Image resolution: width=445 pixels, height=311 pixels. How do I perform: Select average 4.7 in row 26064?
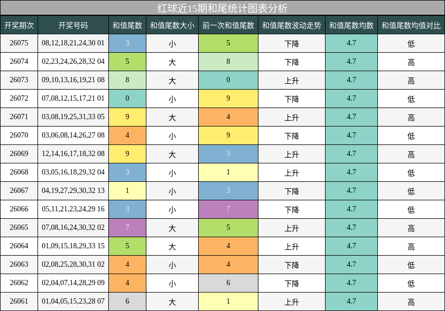pos(351,246)
